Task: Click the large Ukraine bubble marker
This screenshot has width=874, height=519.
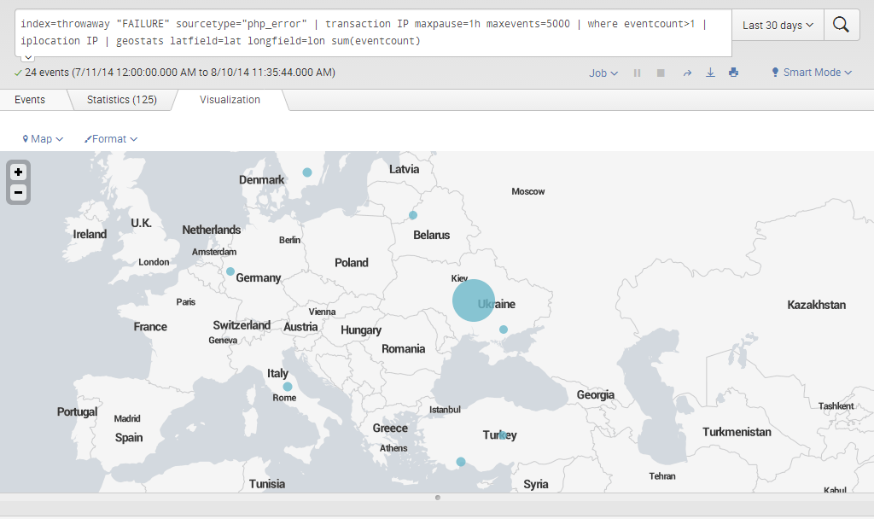Action: point(473,300)
